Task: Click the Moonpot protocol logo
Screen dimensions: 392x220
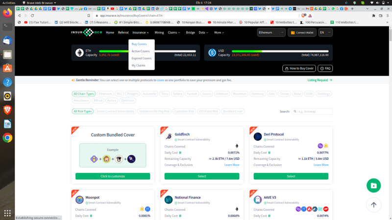Action: point(79,199)
